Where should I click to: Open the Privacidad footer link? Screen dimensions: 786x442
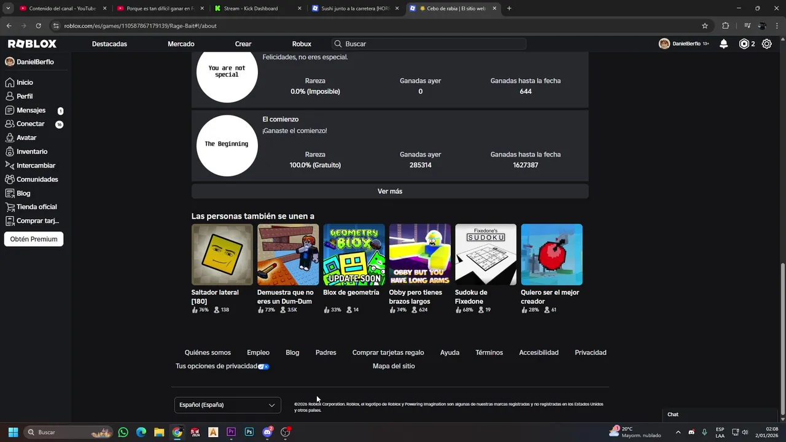coord(591,352)
